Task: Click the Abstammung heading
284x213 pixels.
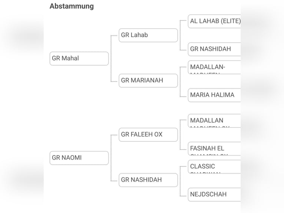Action: [x=72, y=6]
